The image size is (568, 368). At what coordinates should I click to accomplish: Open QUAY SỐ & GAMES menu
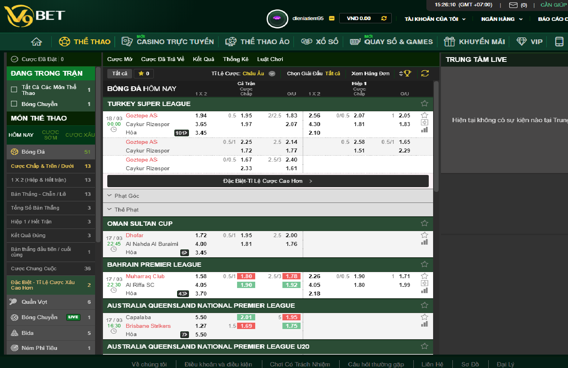(x=391, y=41)
